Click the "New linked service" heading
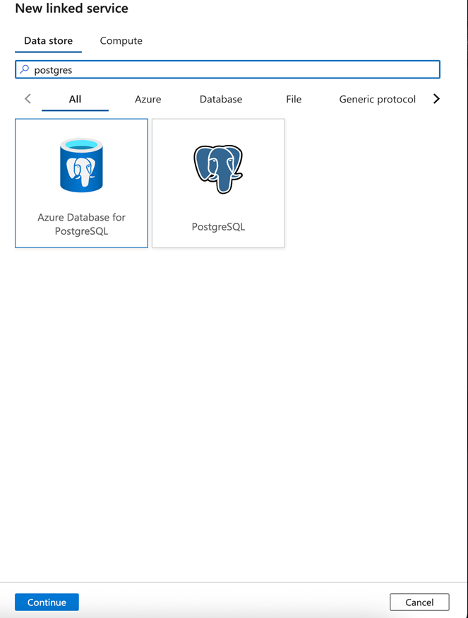Image resolution: width=468 pixels, height=618 pixels. pyautogui.click(x=71, y=9)
